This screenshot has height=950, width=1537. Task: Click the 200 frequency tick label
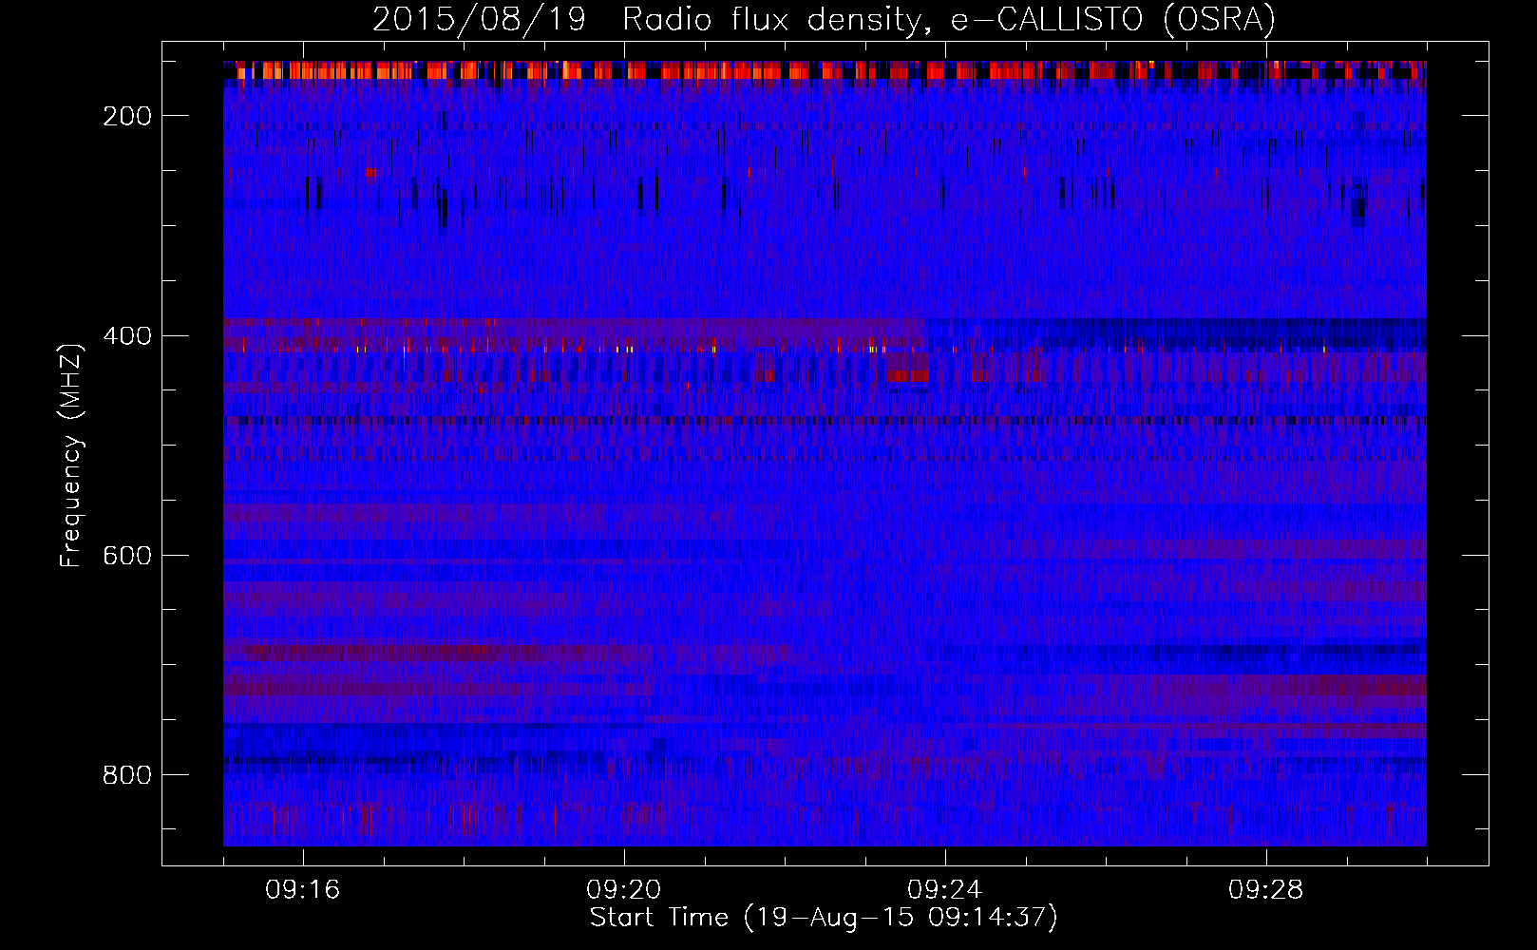point(127,116)
